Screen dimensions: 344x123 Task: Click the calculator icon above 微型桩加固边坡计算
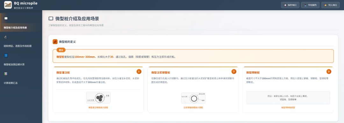pyautogui.click(x=6, y=55)
